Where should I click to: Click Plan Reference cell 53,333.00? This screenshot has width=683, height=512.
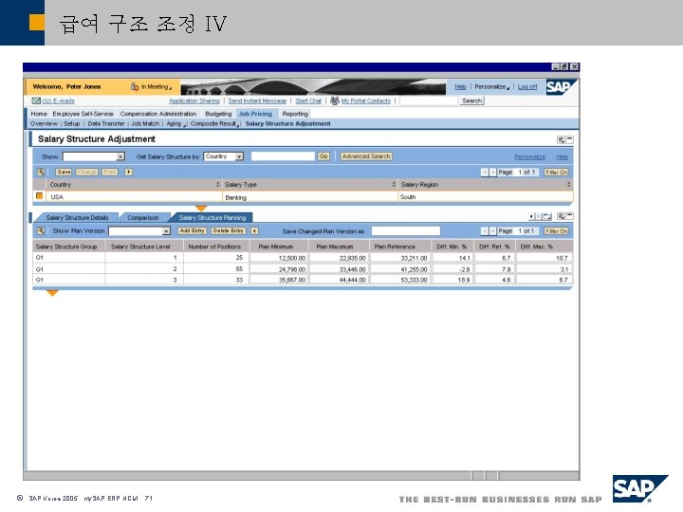[x=400, y=280]
